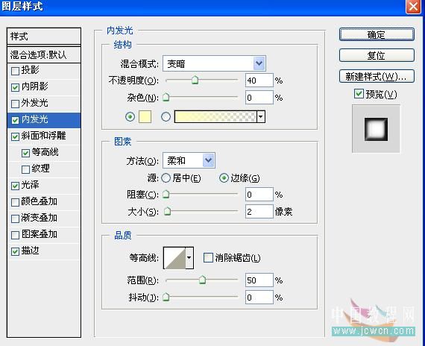Click the 不透明度 opacity slider handle

tap(195, 80)
